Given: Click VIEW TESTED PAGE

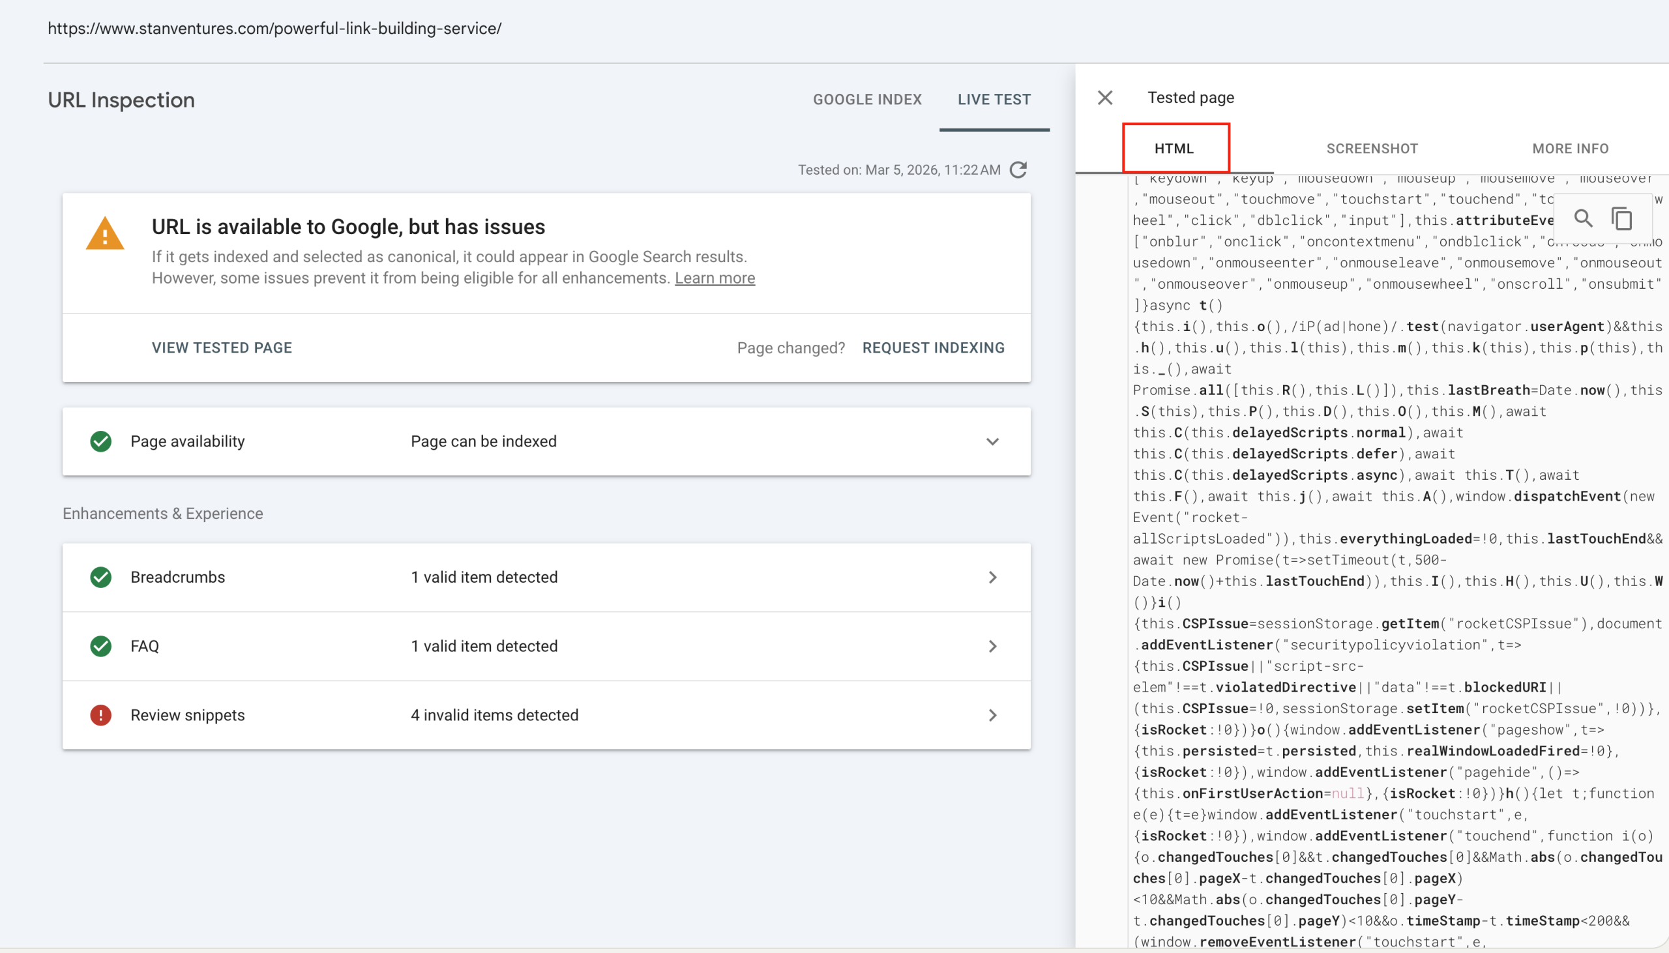Looking at the screenshot, I should coord(222,347).
